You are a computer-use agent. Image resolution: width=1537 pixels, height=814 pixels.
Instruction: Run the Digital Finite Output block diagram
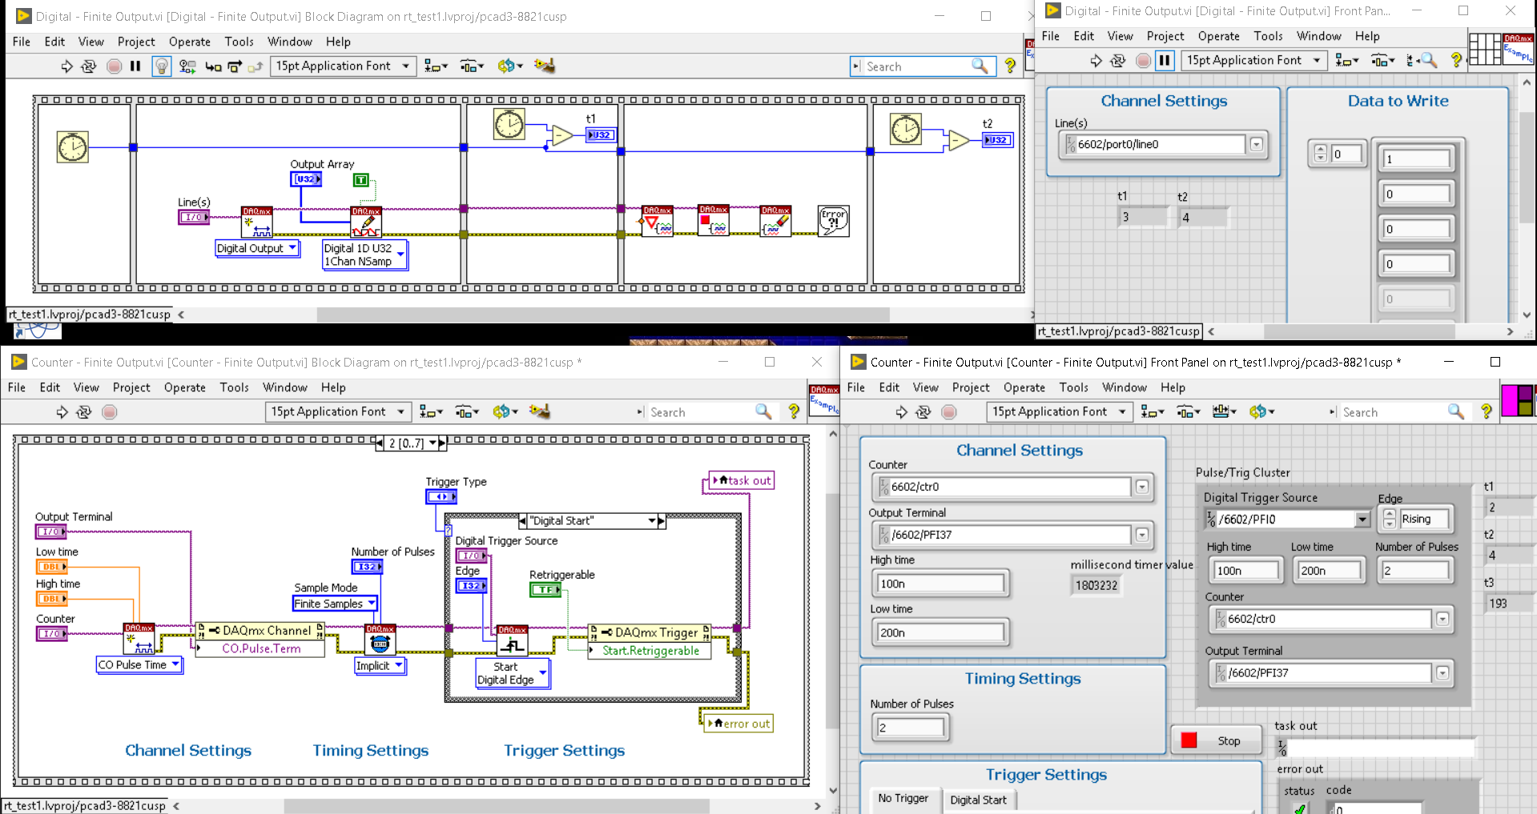(x=66, y=66)
